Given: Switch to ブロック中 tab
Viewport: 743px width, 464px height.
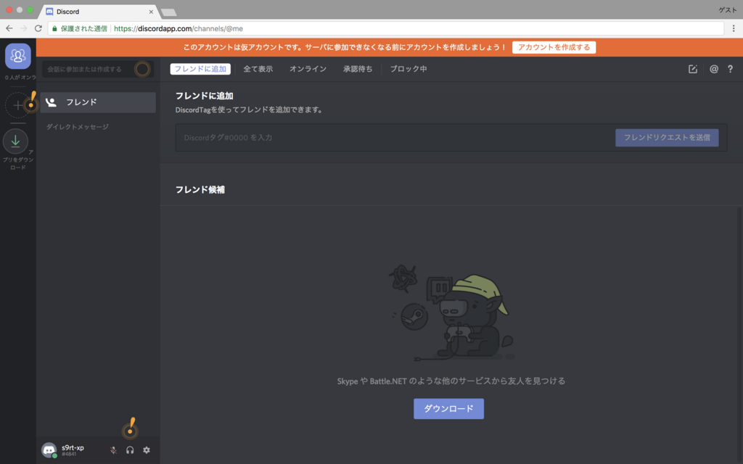Looking at the screenshot, I should point(409,69).
